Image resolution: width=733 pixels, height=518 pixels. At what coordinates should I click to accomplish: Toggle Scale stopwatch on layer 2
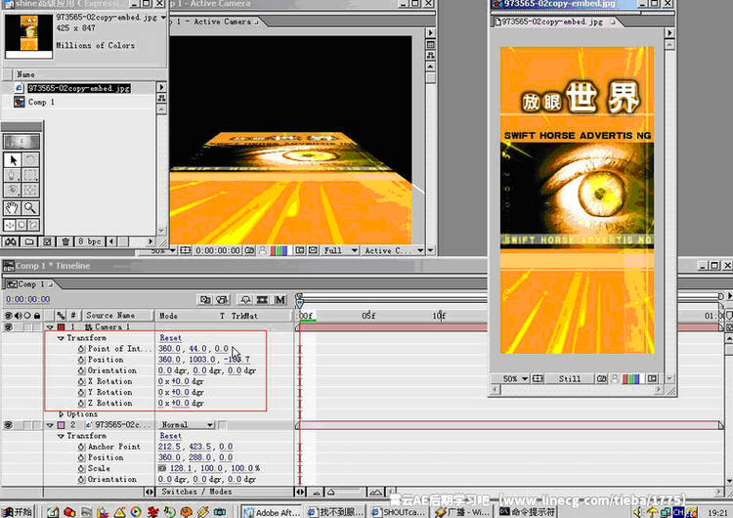pos(81,468)
